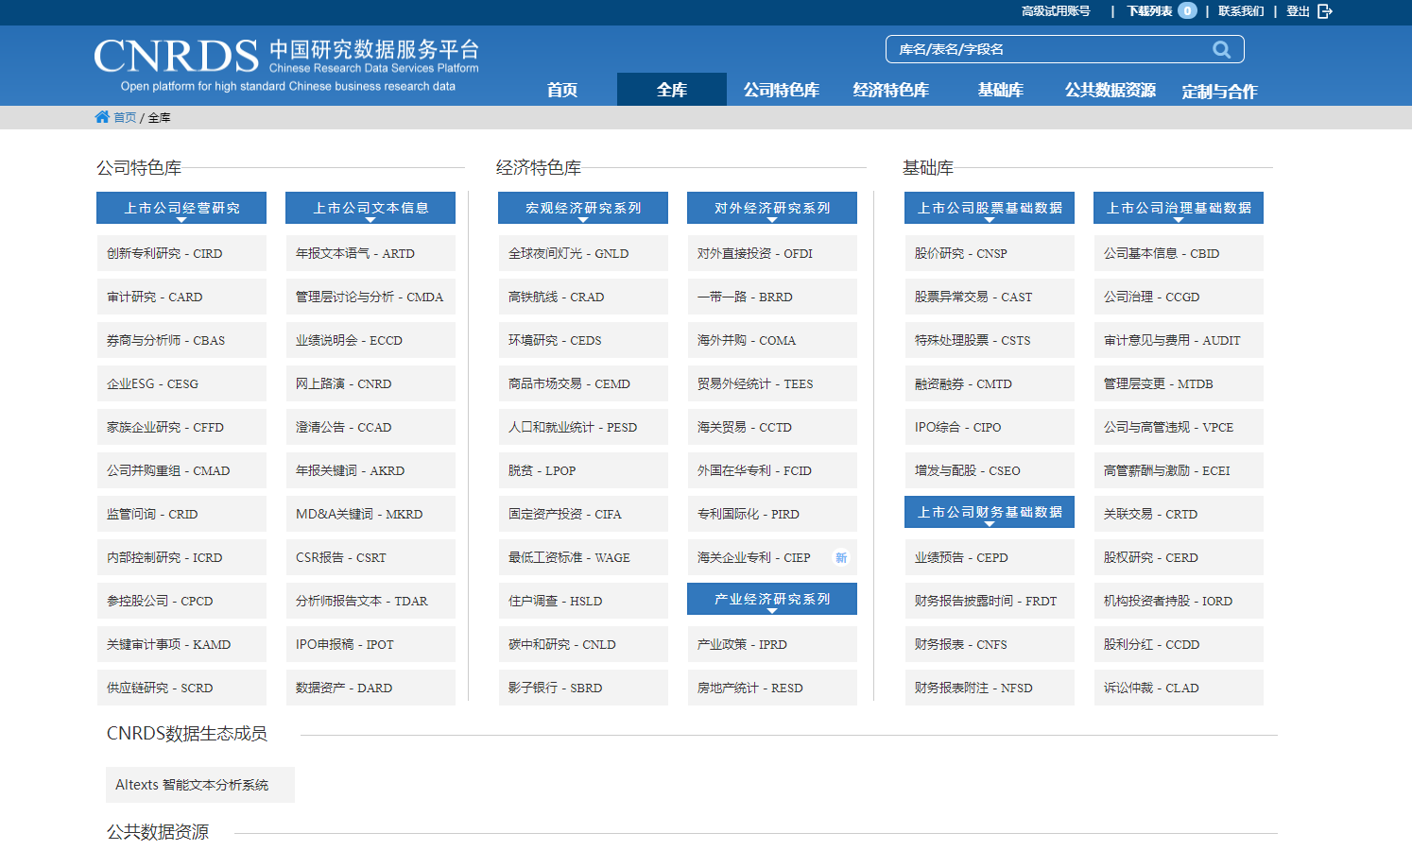Screen dimensions: 1412x850
Task: Click the CNRDS platform logo
Action: click(286, 64)
